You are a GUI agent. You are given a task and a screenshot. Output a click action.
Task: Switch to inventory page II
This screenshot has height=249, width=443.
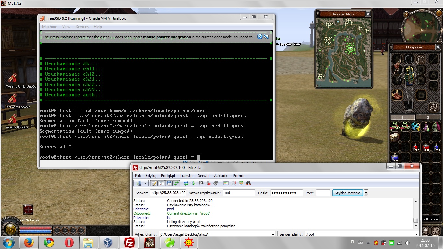428,117
